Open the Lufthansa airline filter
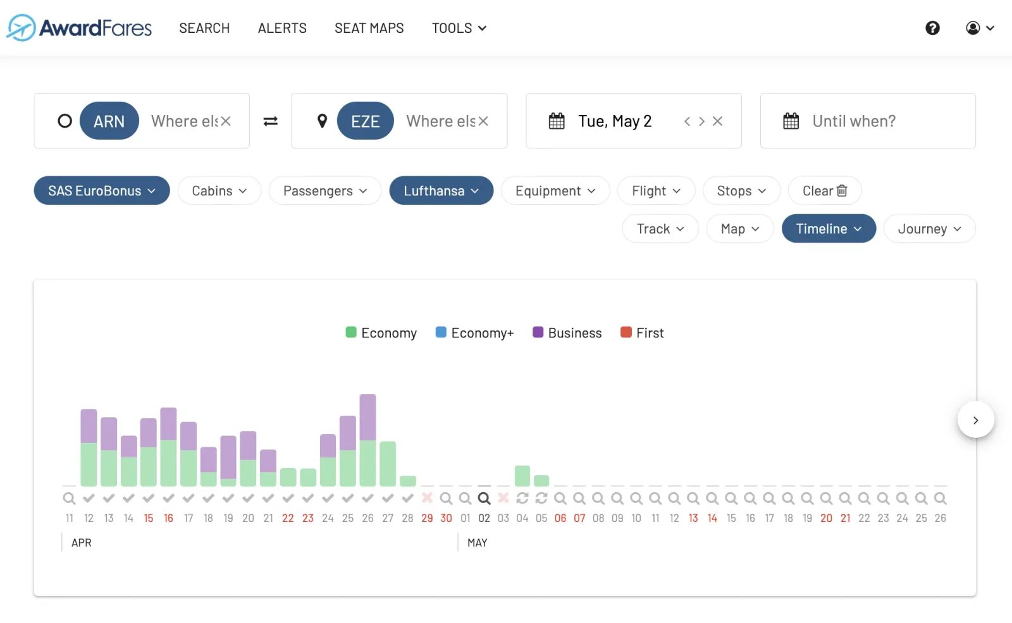The width and height of the screenshot is (1012, 623). tap(441, 190)
